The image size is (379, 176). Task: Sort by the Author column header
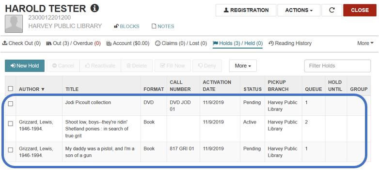pos(32,89)
